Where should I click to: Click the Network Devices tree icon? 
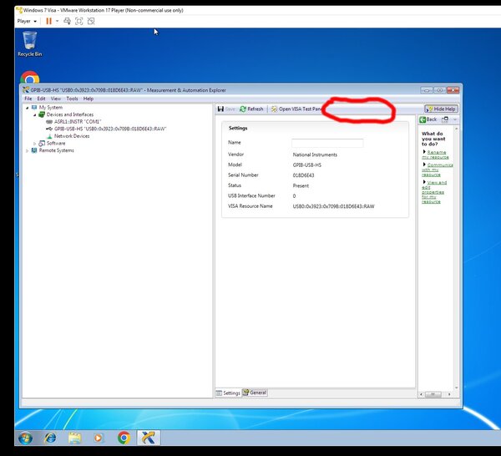(49, 136)
